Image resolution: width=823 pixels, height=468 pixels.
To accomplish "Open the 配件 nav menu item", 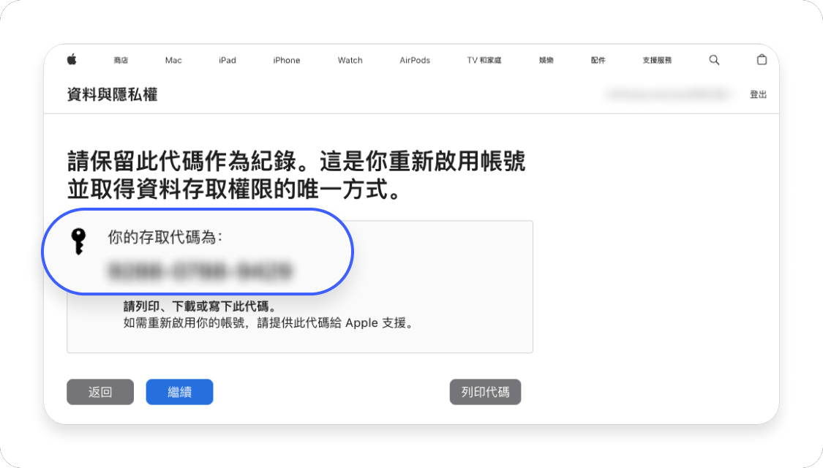I will (598, 61).
